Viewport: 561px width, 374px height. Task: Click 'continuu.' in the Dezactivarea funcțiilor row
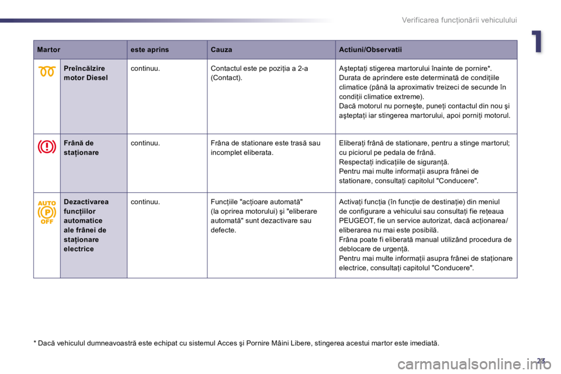coord(146,202)
